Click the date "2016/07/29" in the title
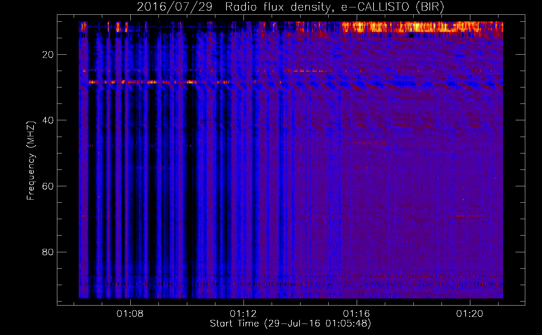The width and height of the screenshot is (542, 335). point(175,7)
